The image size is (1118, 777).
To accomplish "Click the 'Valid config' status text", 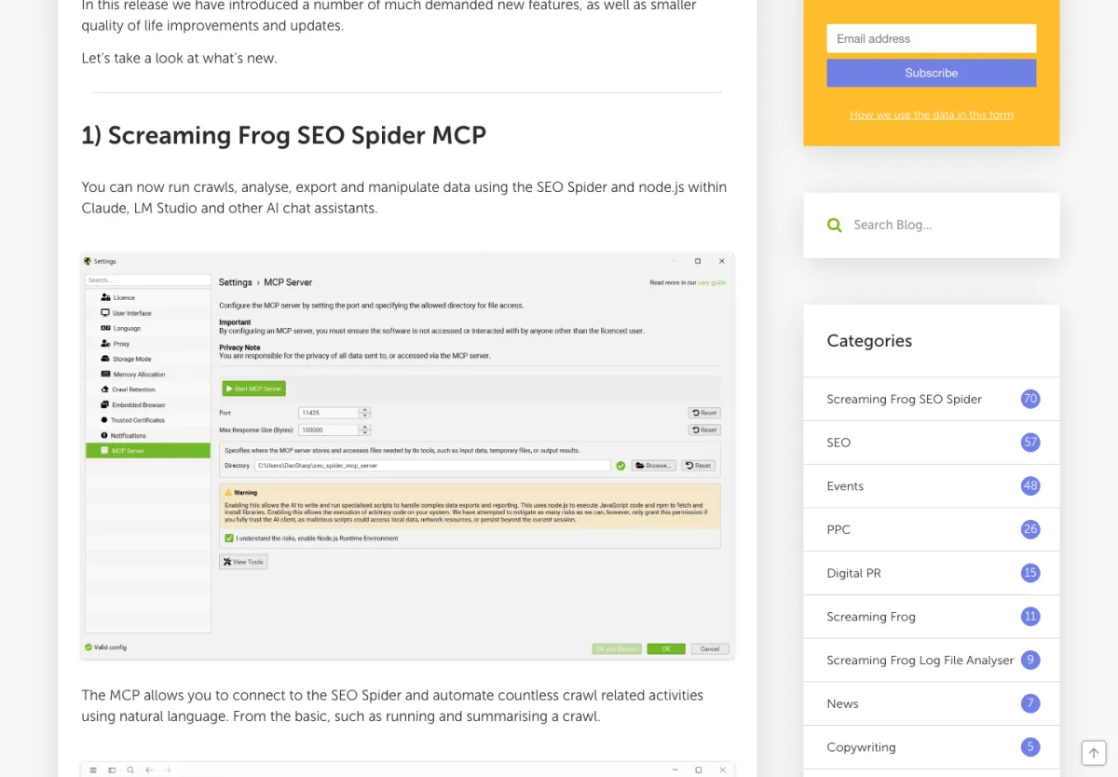I will [x=110, y=647].
